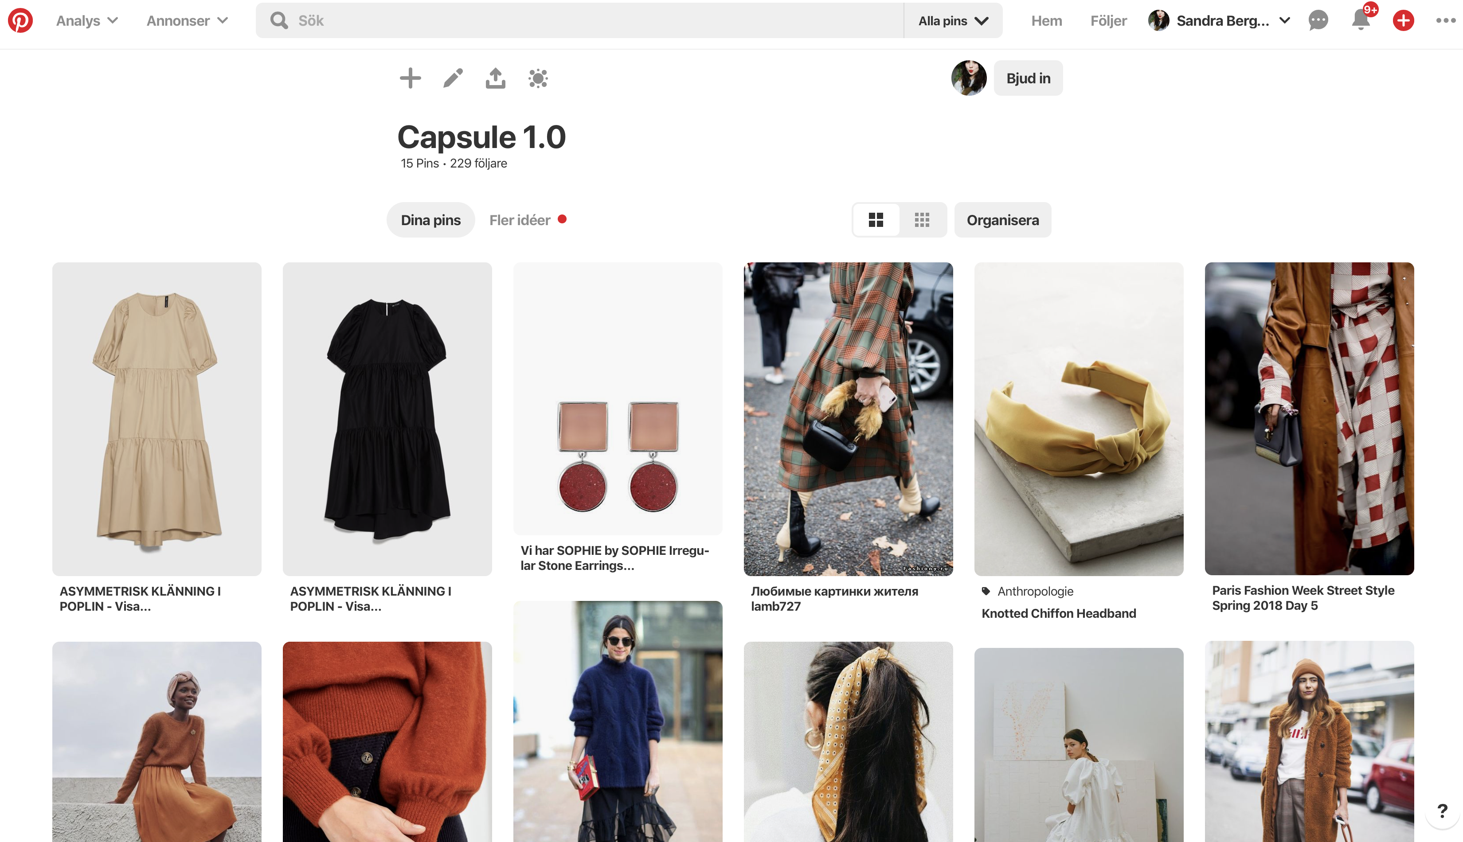
Task: Click the 15 Pins count text
Action: [x=419, y=163]
